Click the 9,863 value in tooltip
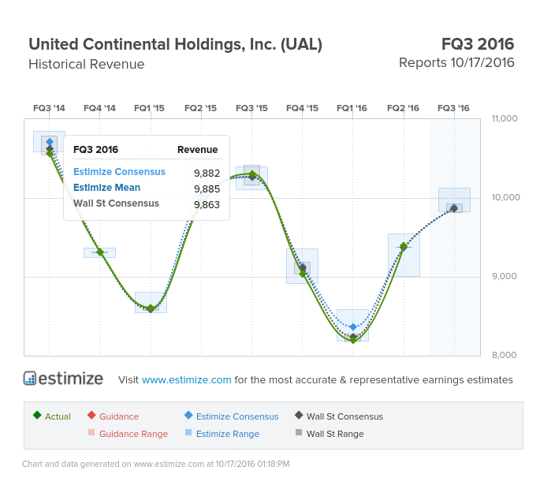This screenshot has width=540, height=489. (207, 205)
